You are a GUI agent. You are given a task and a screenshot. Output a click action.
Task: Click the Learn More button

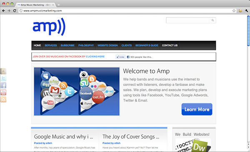pyautogui.click(x=197, y=109)
